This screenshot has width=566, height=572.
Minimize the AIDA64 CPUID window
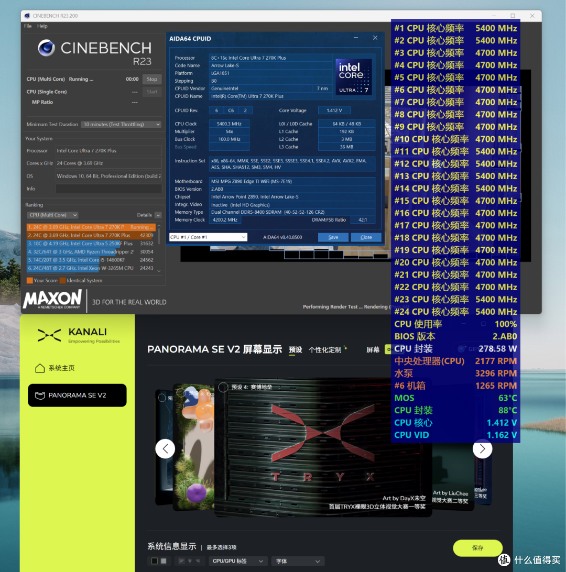[356, 38]
